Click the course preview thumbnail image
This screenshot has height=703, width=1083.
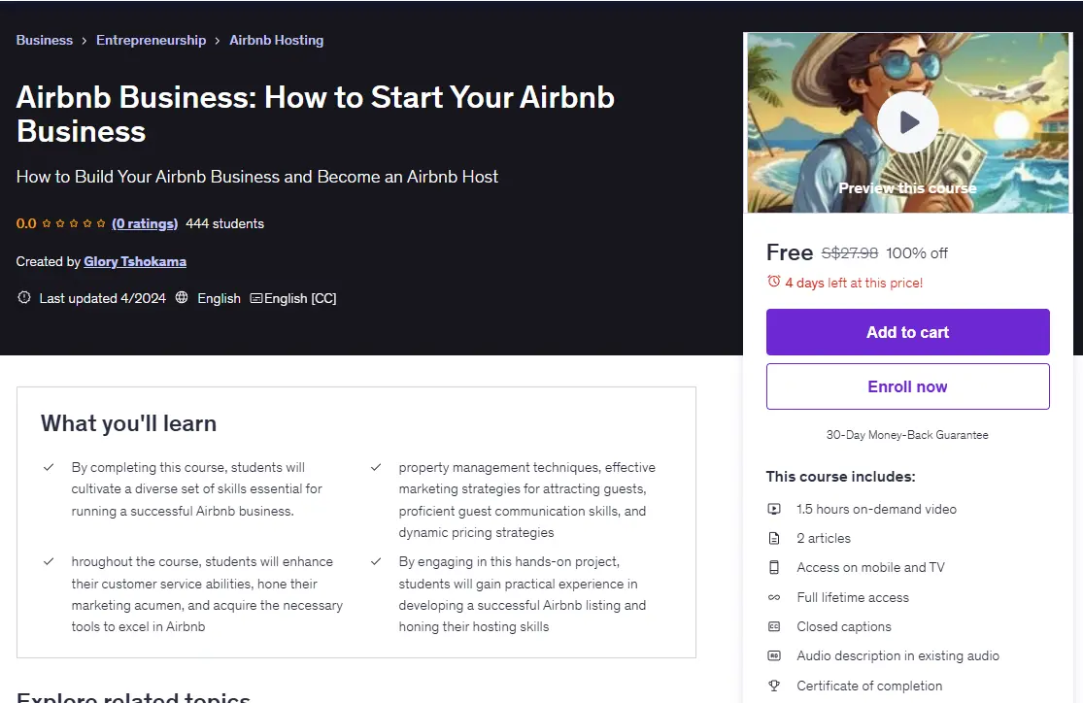click(x=907, y=122)
